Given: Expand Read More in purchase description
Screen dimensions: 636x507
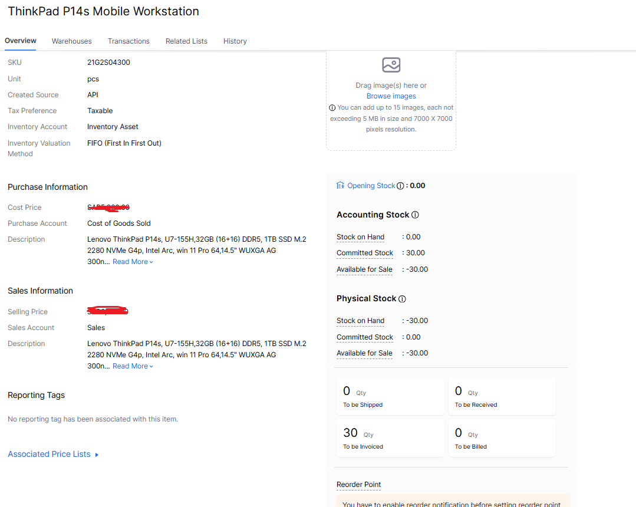Looking at the screenshot, I should 133,262.
